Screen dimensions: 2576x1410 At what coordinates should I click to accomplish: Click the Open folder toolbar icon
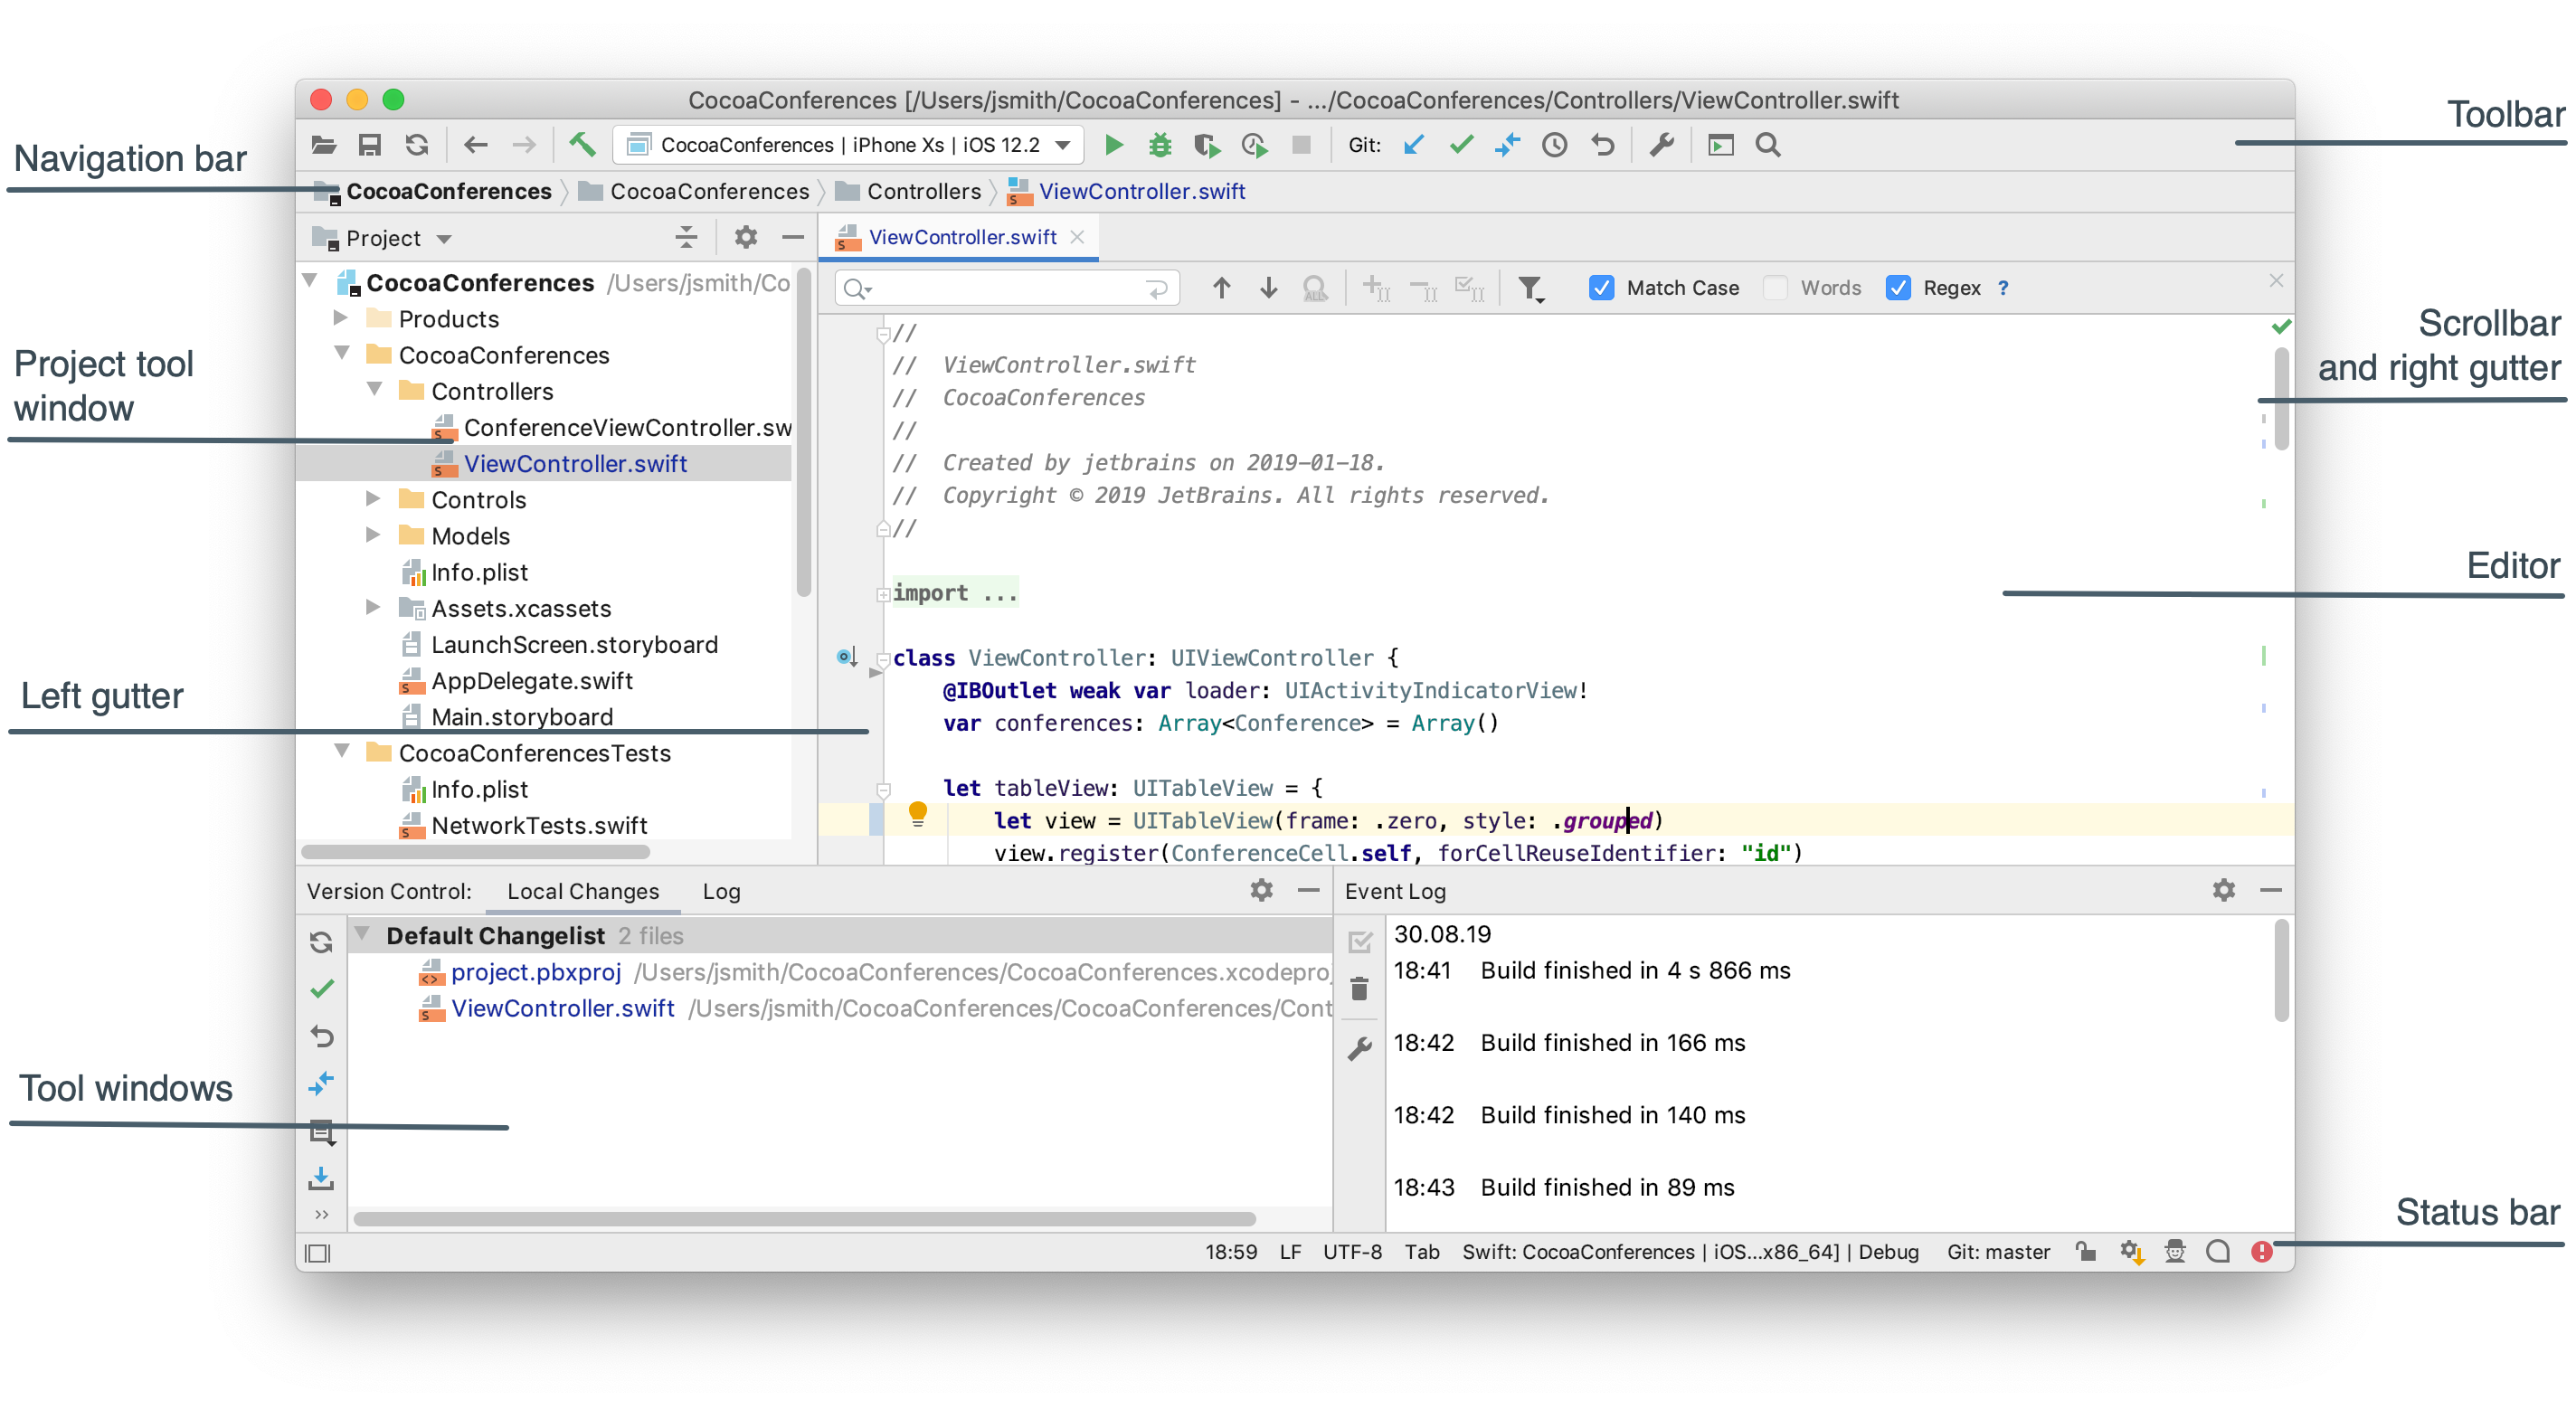(323, 145)
